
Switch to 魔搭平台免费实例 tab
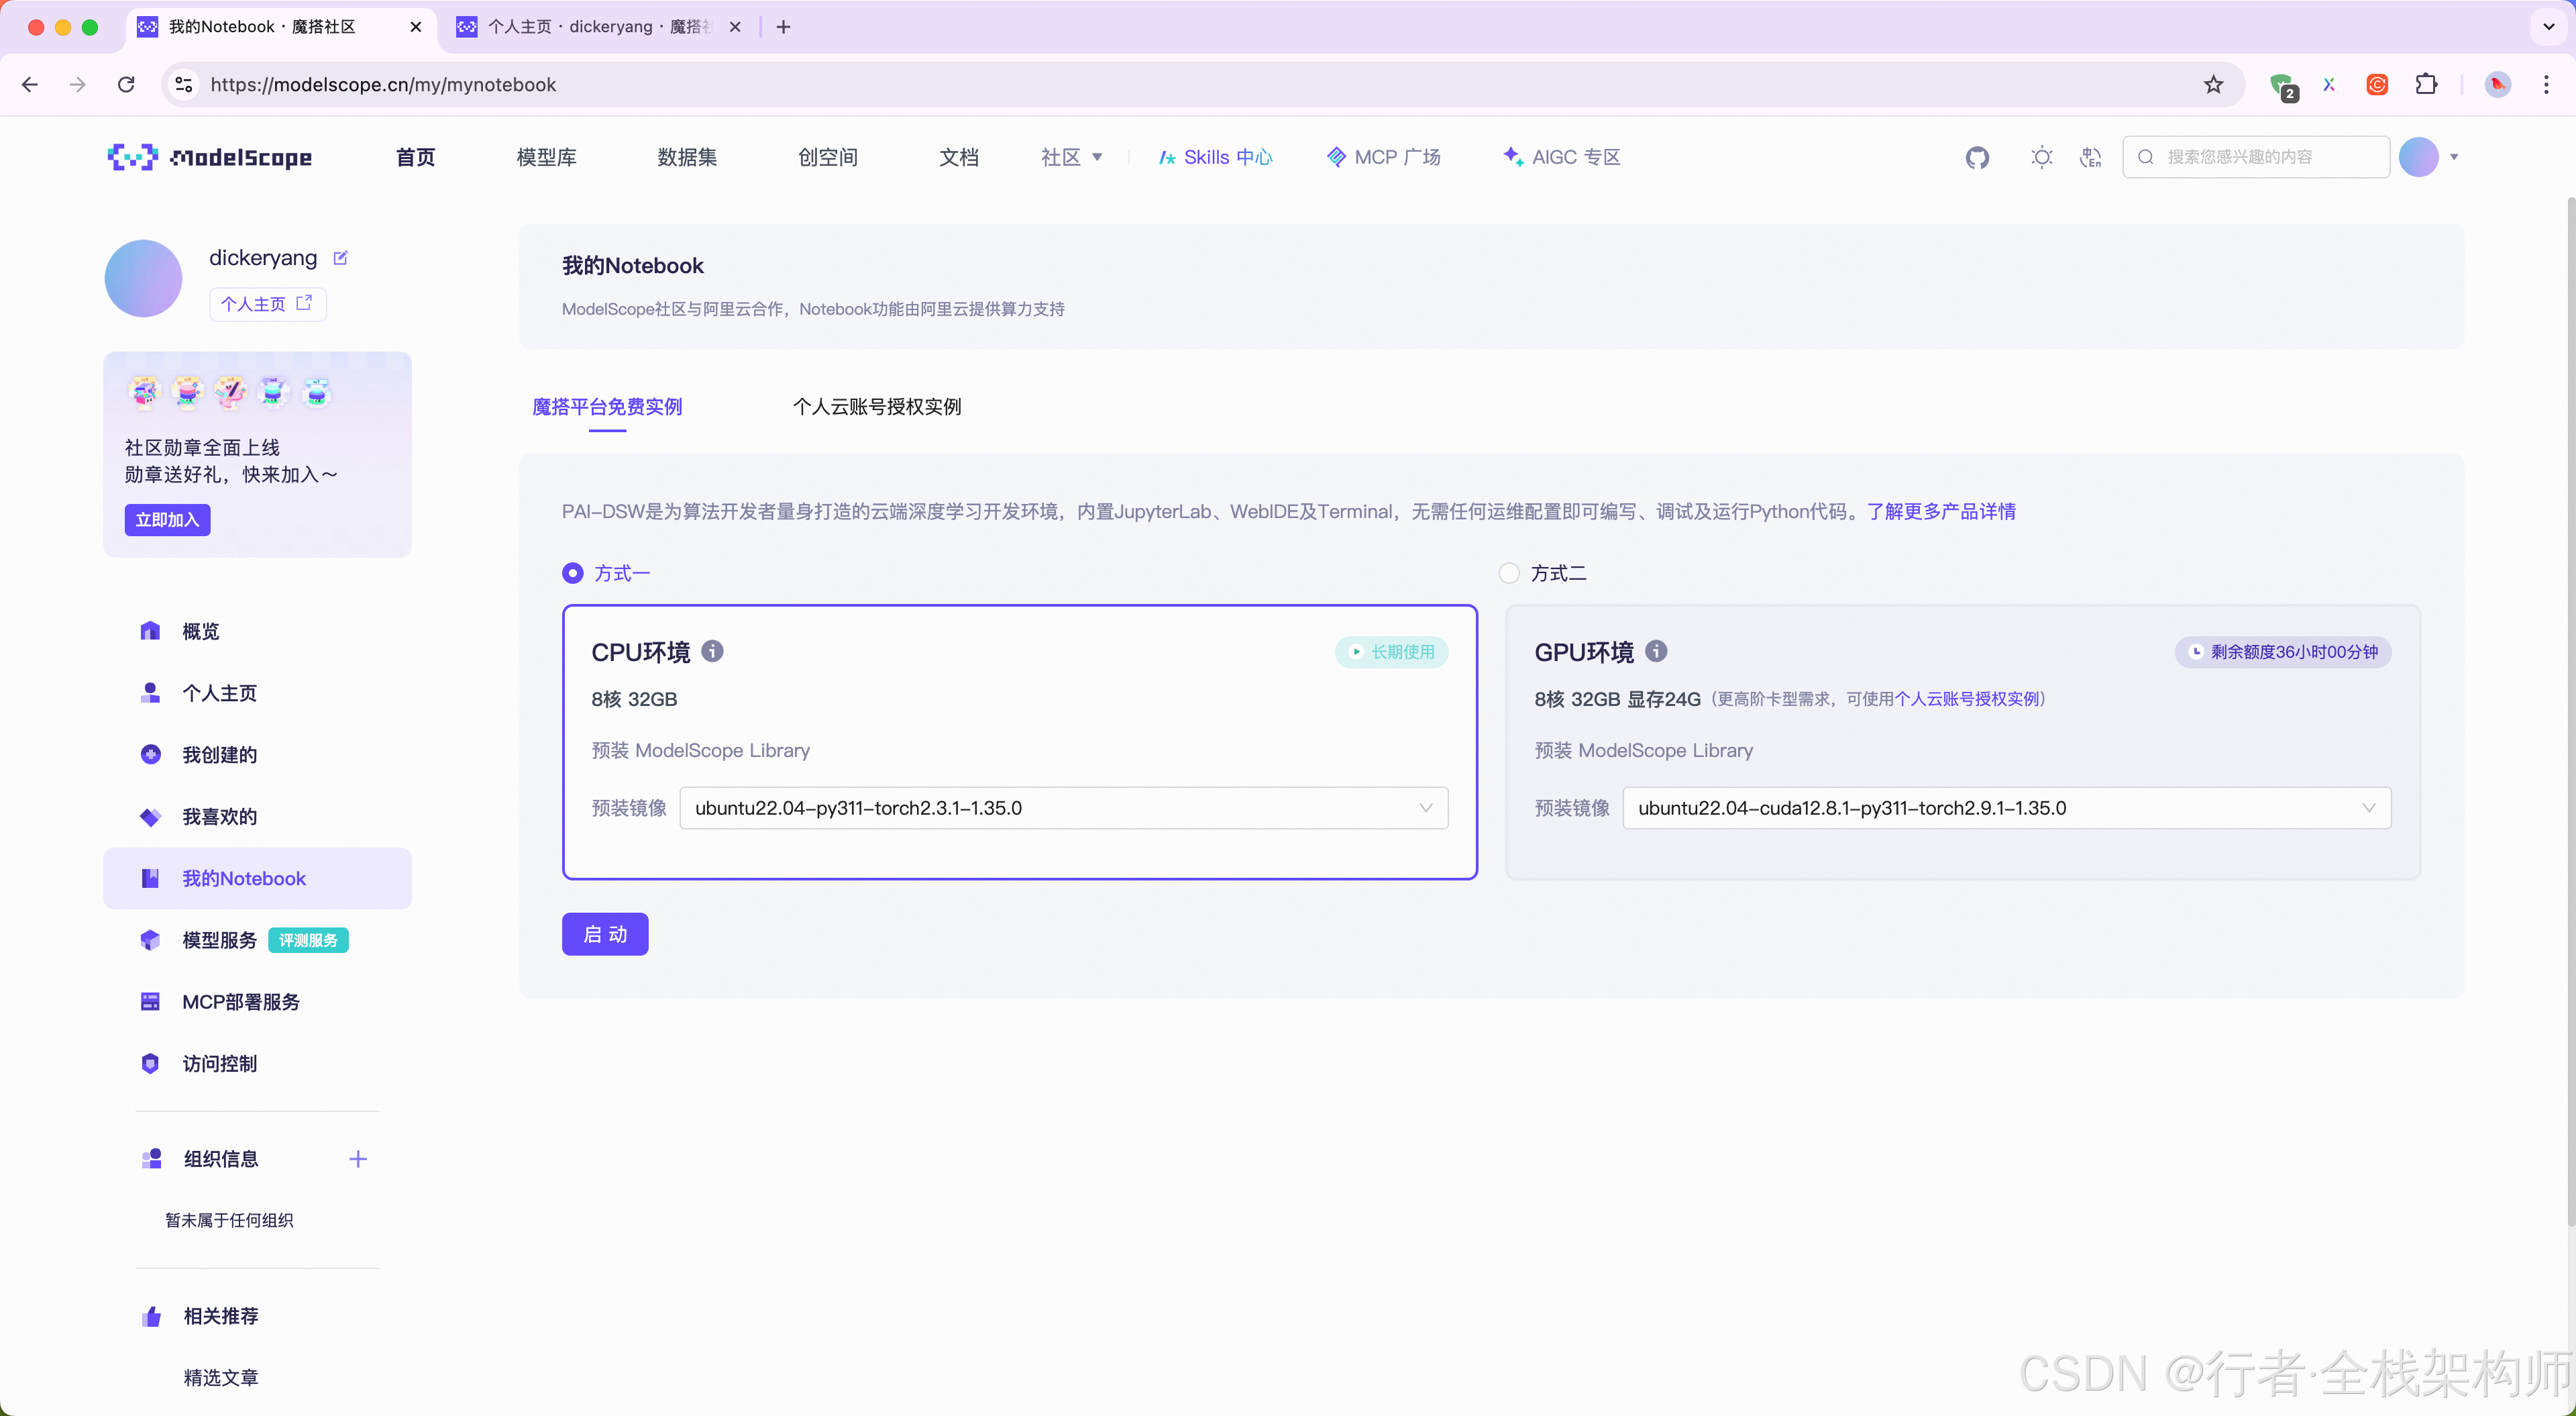[607, 406]
